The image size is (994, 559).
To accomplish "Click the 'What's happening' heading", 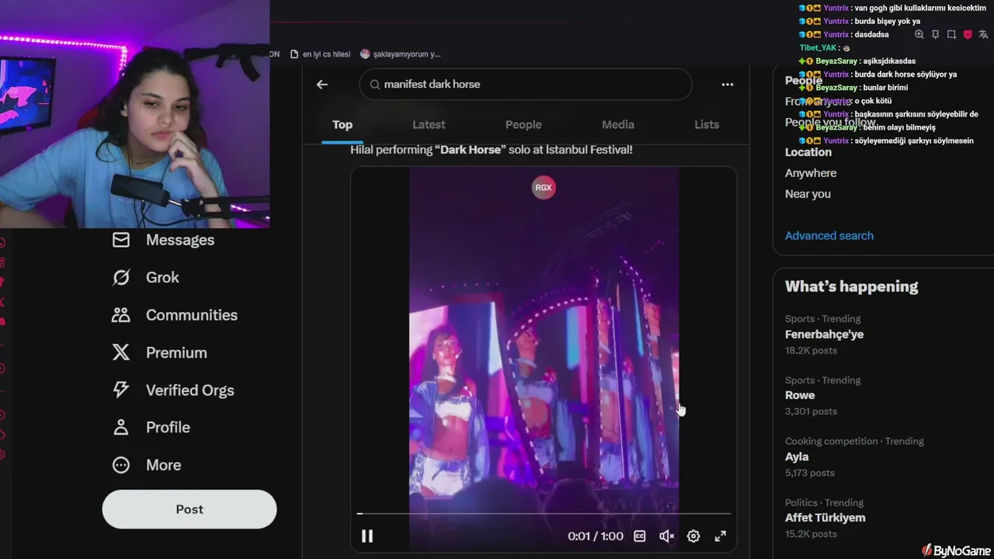I will [x=851, y=286].
